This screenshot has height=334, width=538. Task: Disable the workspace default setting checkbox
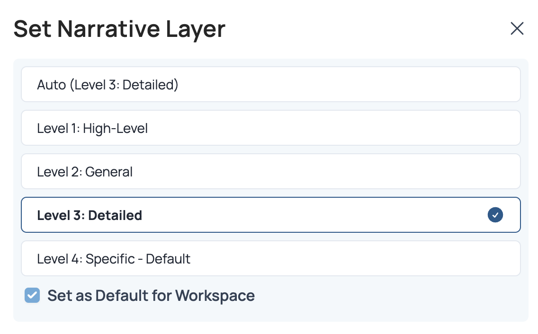[32, 296]
